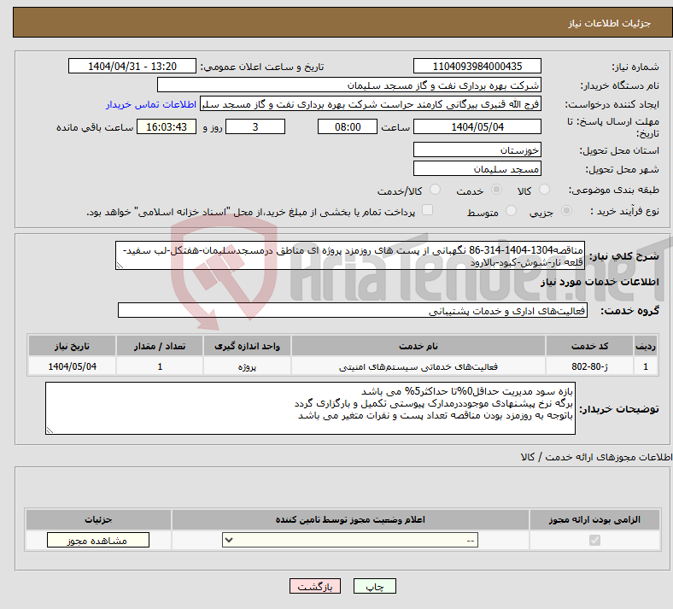Click the unit cell پروژه
The height and width of the screenshot is (609, 673).
(x=247, y=366)
